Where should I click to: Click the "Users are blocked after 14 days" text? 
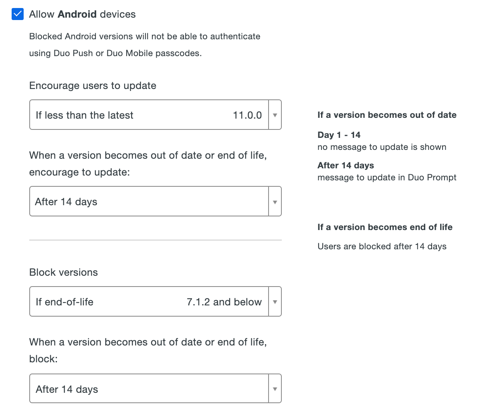click(382, 246)
